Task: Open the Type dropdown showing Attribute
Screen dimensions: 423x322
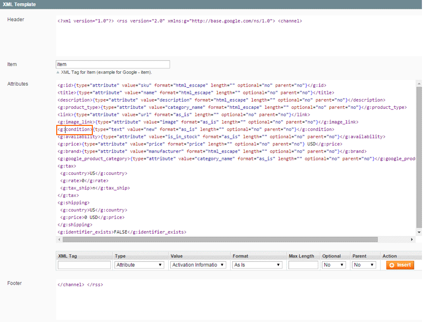Action: click(139, 265)
